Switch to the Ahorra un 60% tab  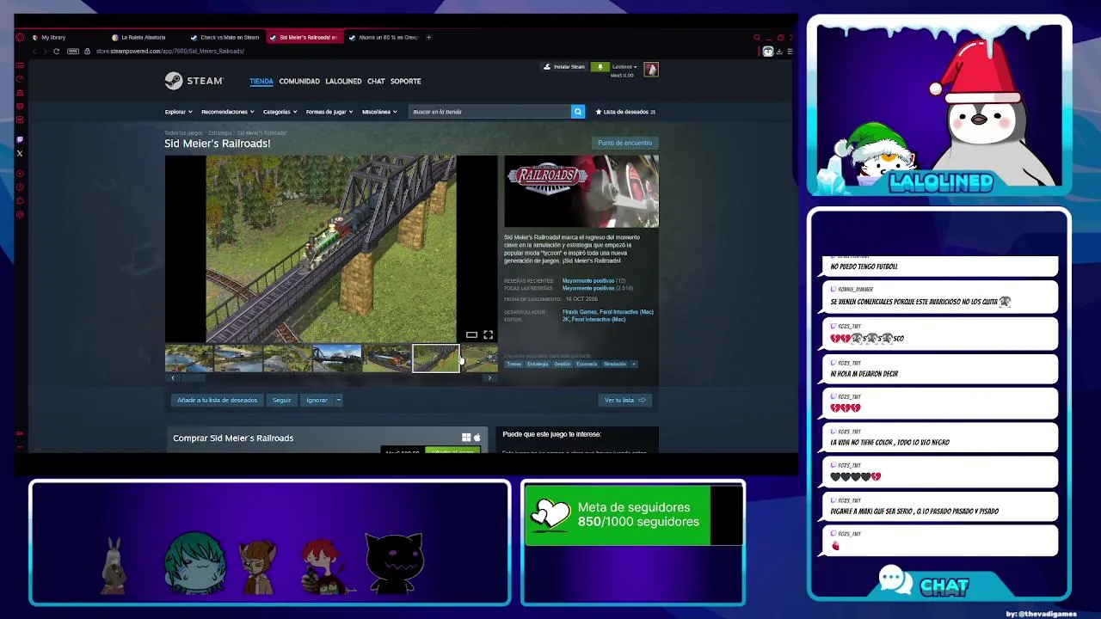[x=383, y=37]
